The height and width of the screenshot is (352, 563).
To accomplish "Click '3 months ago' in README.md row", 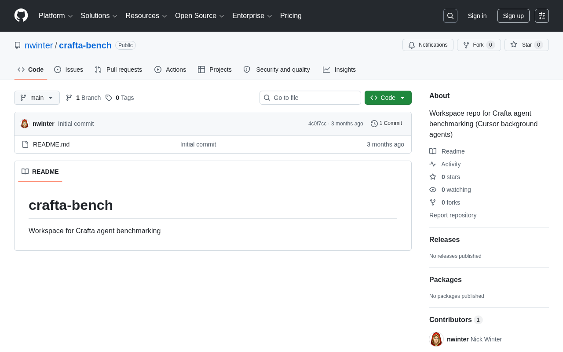I will coord(385,144).
